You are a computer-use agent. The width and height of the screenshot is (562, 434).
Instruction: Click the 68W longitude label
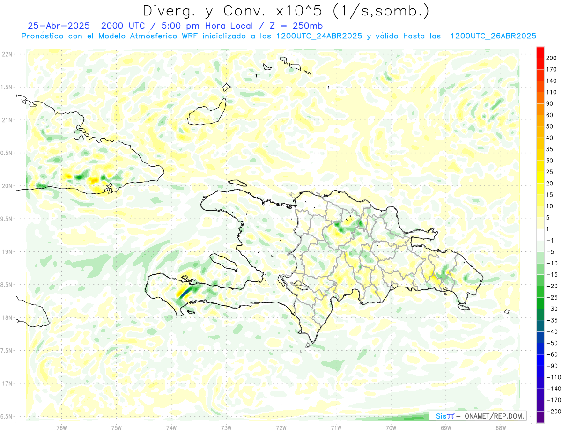coord(501,427)
